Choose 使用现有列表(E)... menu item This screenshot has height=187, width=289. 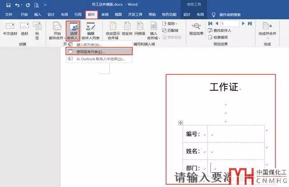click(99, 51)
